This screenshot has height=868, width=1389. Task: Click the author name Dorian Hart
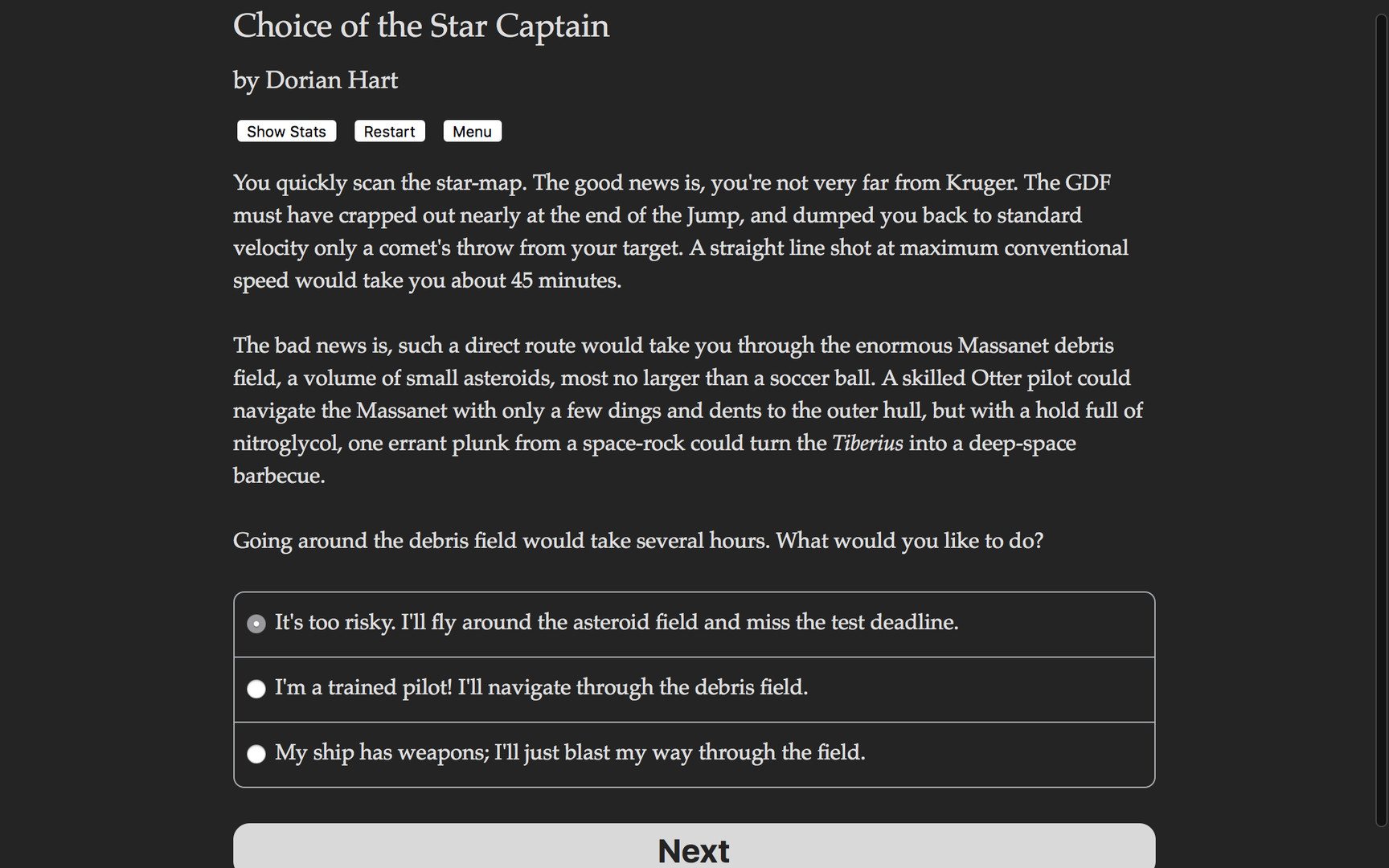(x=315, y=80)
